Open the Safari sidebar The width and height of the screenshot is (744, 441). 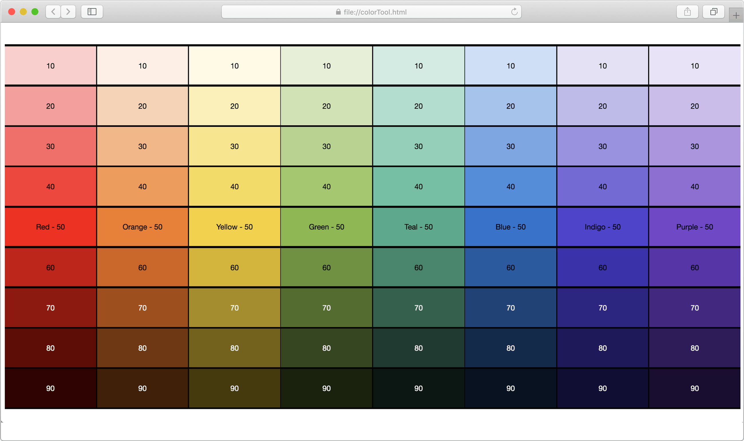click(92, 12)
